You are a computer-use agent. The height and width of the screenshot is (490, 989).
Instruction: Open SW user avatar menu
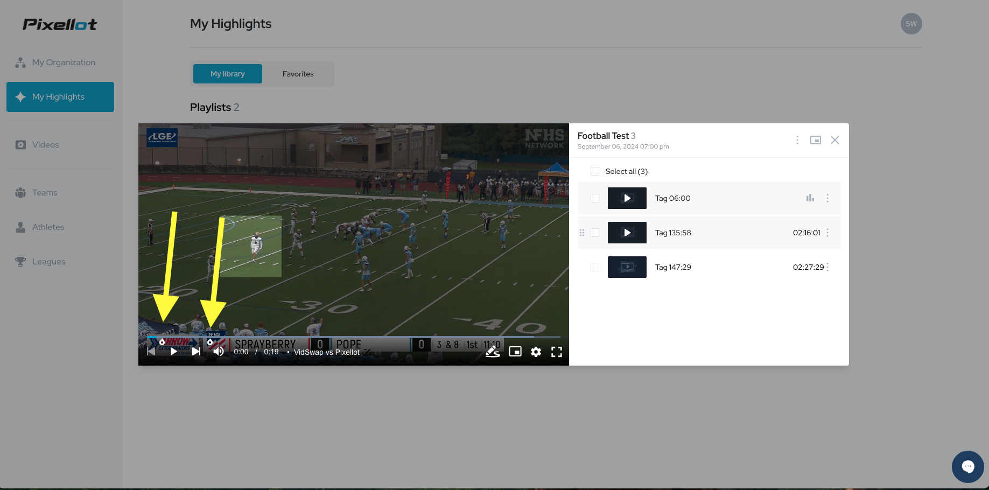911,24
